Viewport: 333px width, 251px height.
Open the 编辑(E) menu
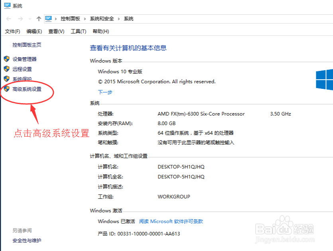pyautogui.click(x=34, y=31)
